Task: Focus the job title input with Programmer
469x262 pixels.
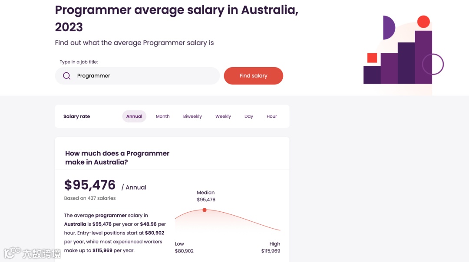Action: [x=143, y=76]
